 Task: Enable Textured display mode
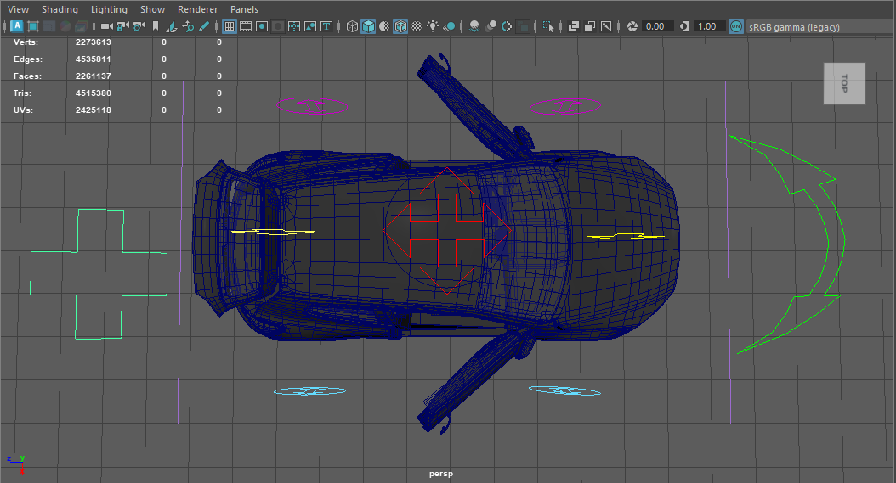click(x=417, y=26)
